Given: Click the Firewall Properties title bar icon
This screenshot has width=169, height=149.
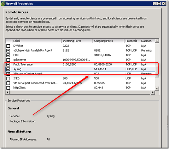Looking at the screenshot, I should tap(3, 4).
